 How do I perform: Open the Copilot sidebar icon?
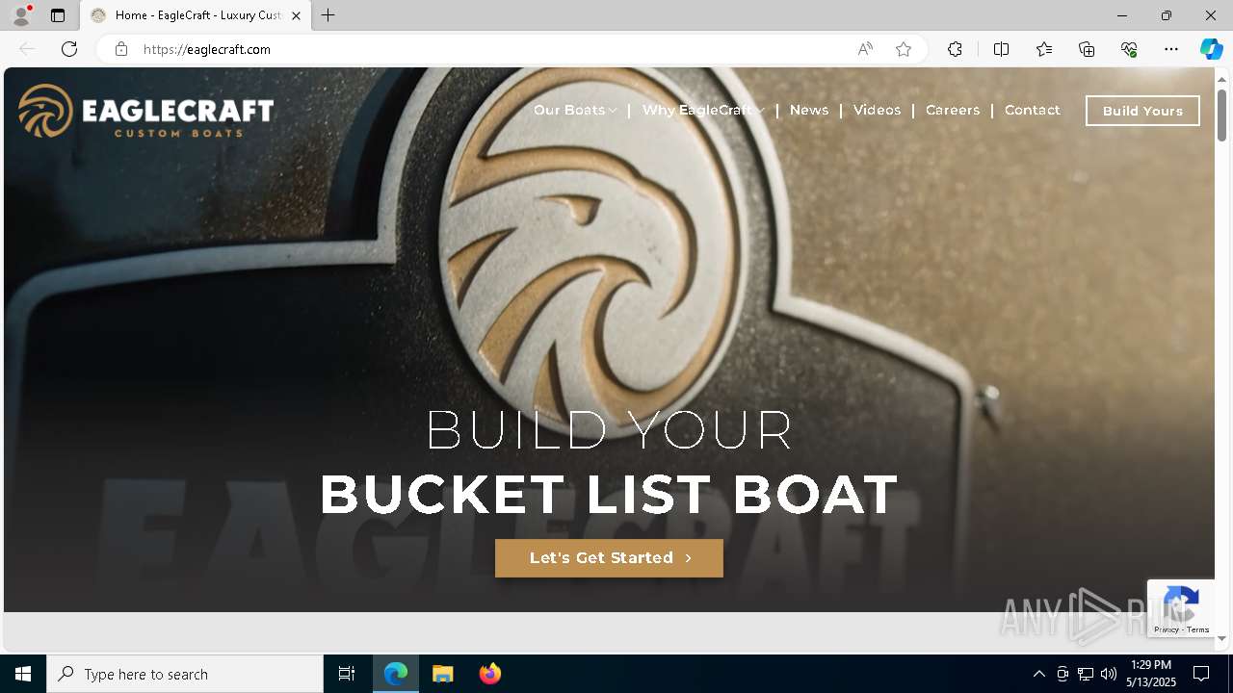pyautogui.click(x=1211, y=49)
